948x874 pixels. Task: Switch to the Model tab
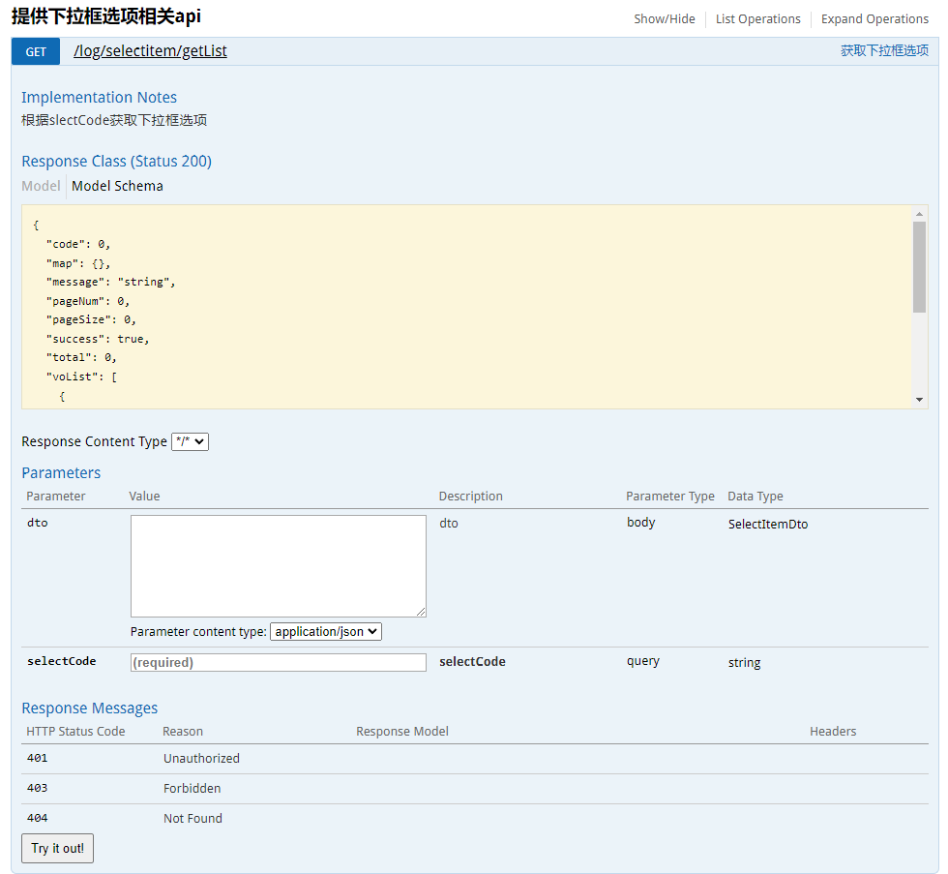[41, 186]
